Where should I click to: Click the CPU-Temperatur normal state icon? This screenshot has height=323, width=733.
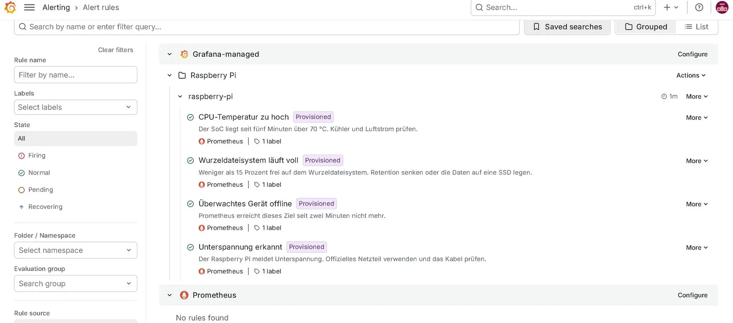tap(191, 117)
